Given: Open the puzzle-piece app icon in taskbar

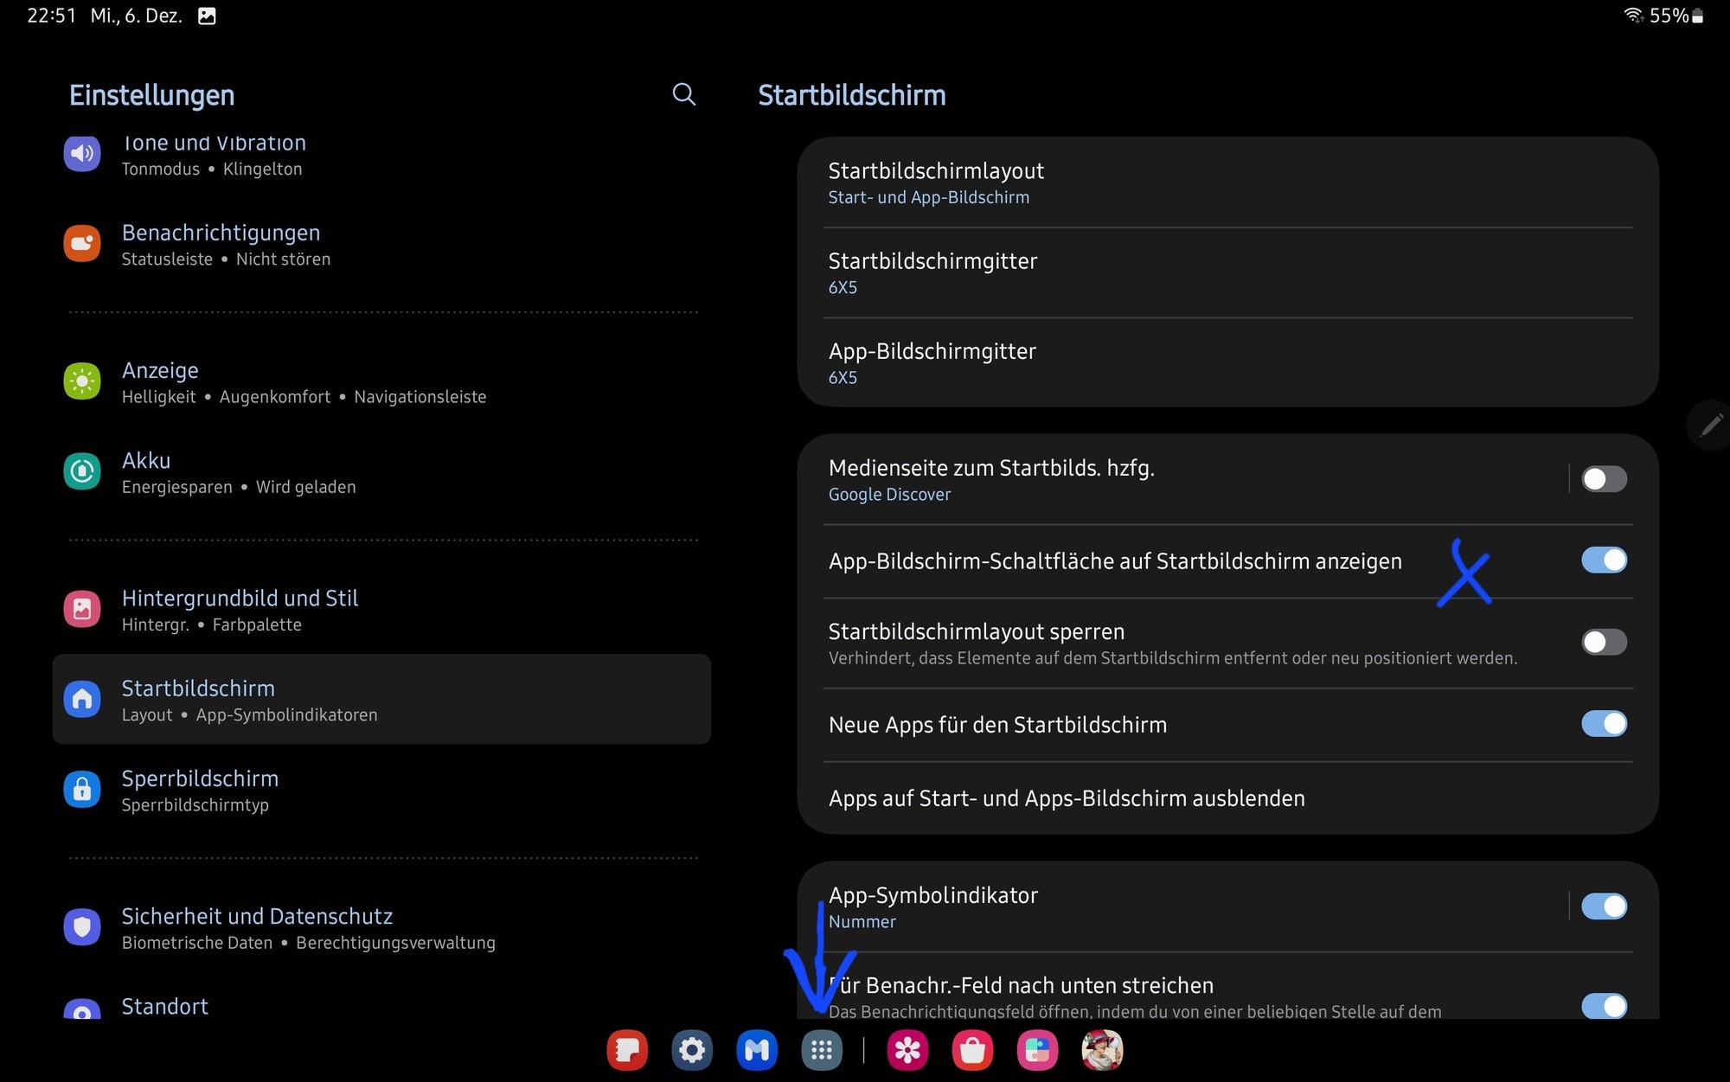Looking at the screenshot, I should tap(1037, 1050).
